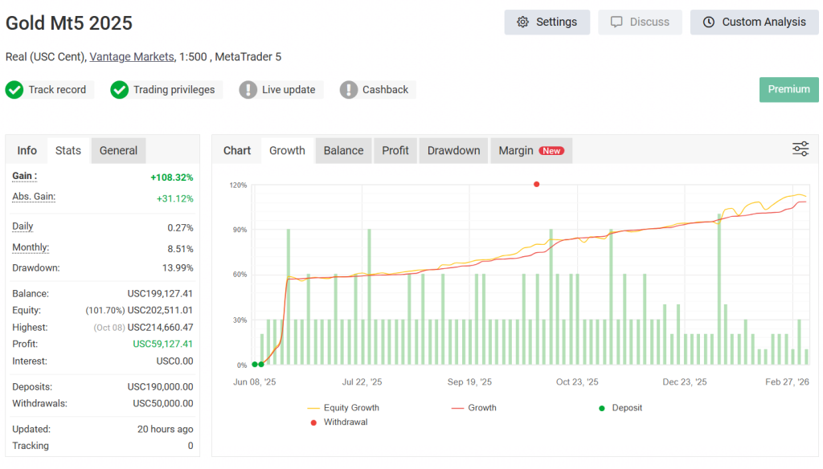
Task: Click the Live update exclamation icon
Action: [248, 90]
